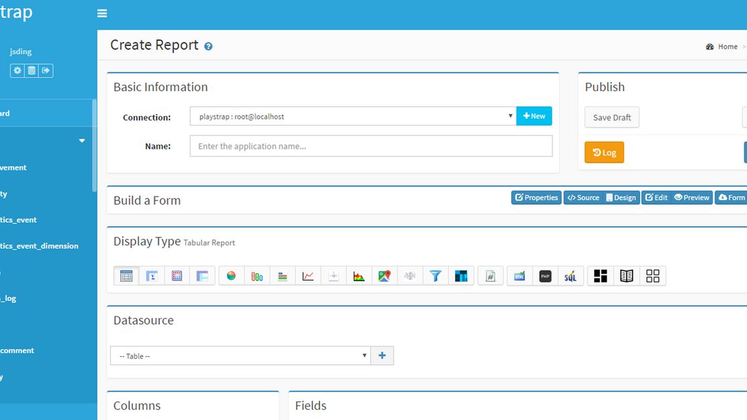Viewport: 747px width, 420px height.
Task: Open comment item in sidebar
Action: 17,350
